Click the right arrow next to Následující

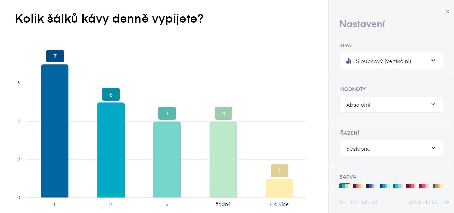446,202
